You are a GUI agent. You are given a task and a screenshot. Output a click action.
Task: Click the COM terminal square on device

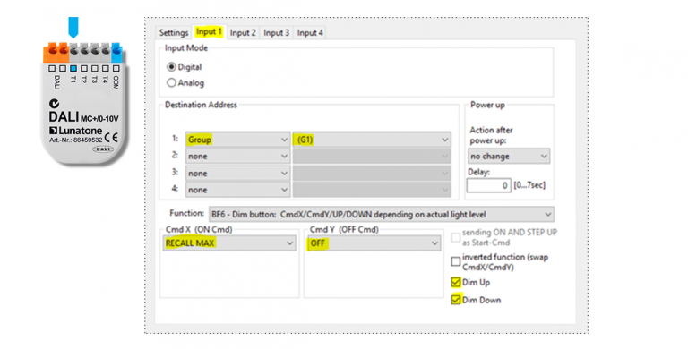pos(116,68)
